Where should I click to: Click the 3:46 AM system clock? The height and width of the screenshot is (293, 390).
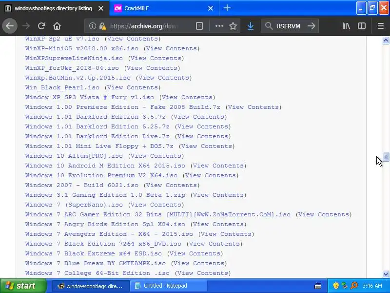[372, 286]
